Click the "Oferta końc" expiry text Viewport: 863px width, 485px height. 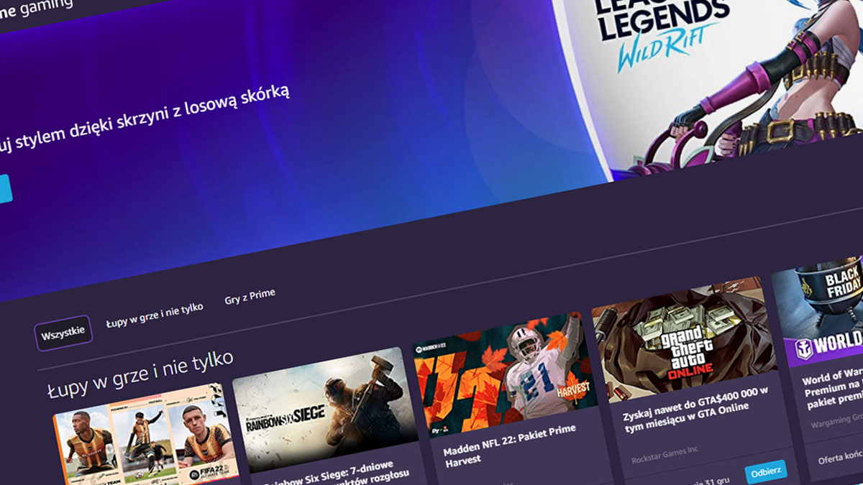840,458
